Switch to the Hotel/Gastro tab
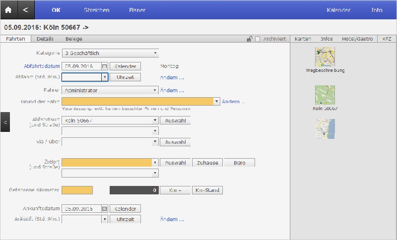This screenshot has height=240, width=397. pyautogui.click(x=357, y=39)
